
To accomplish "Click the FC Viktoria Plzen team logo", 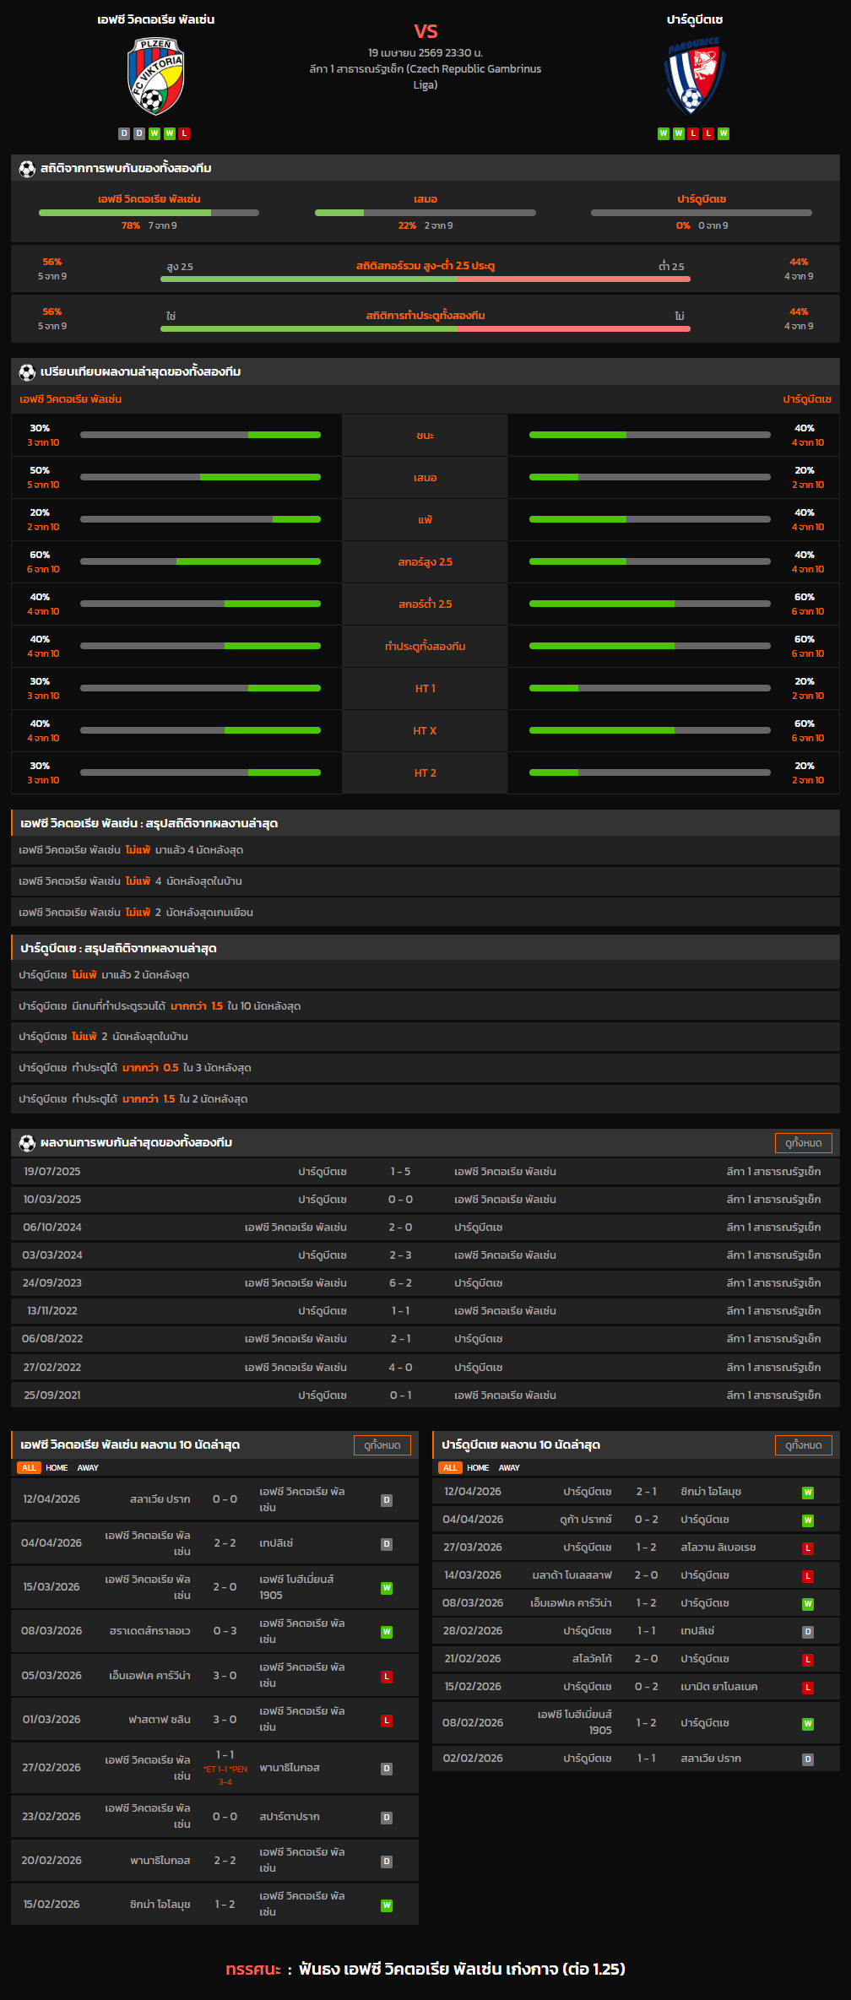I will pyautogui.click(x=155, y=77).
